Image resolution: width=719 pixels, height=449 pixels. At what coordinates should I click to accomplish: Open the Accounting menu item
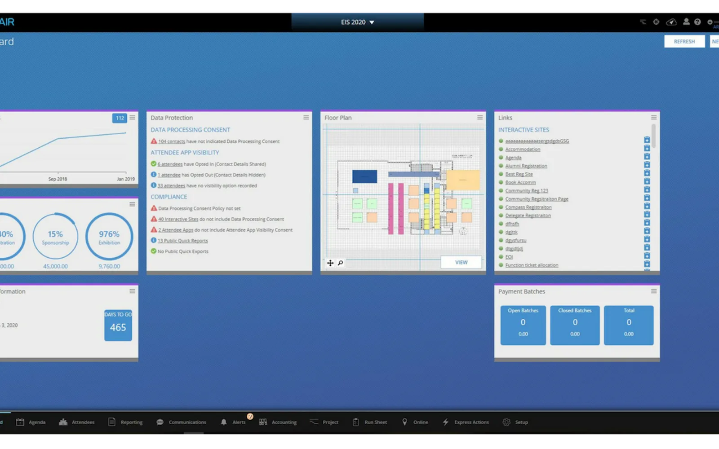[278, 422]
